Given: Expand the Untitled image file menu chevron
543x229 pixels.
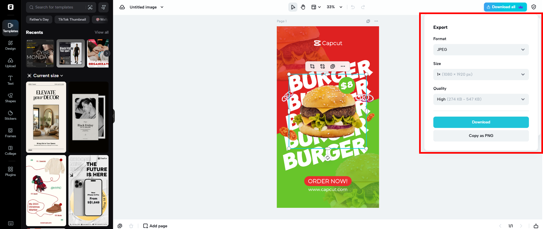Looking at the screenshot, I should pyautogui.click(x=162, y=7).
